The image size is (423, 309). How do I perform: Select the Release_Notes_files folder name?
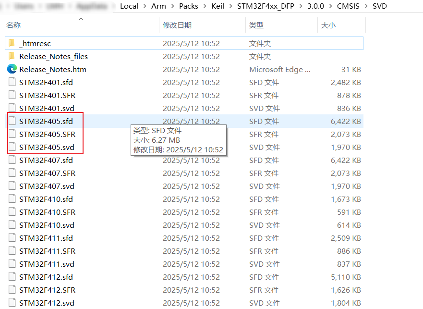tap(53, 56)
